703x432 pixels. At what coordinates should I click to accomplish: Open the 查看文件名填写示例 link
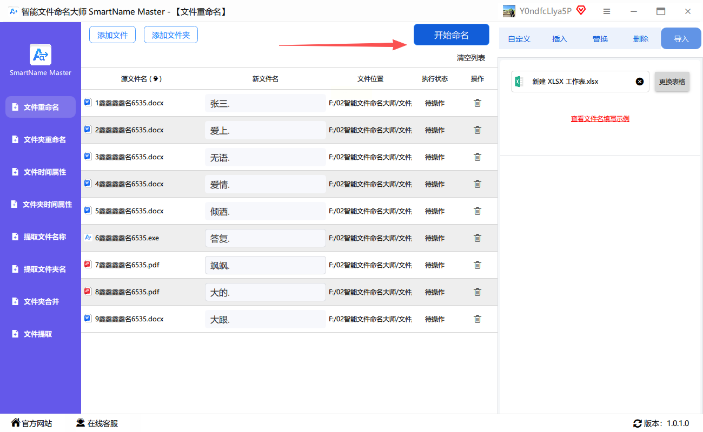point(600,119)
